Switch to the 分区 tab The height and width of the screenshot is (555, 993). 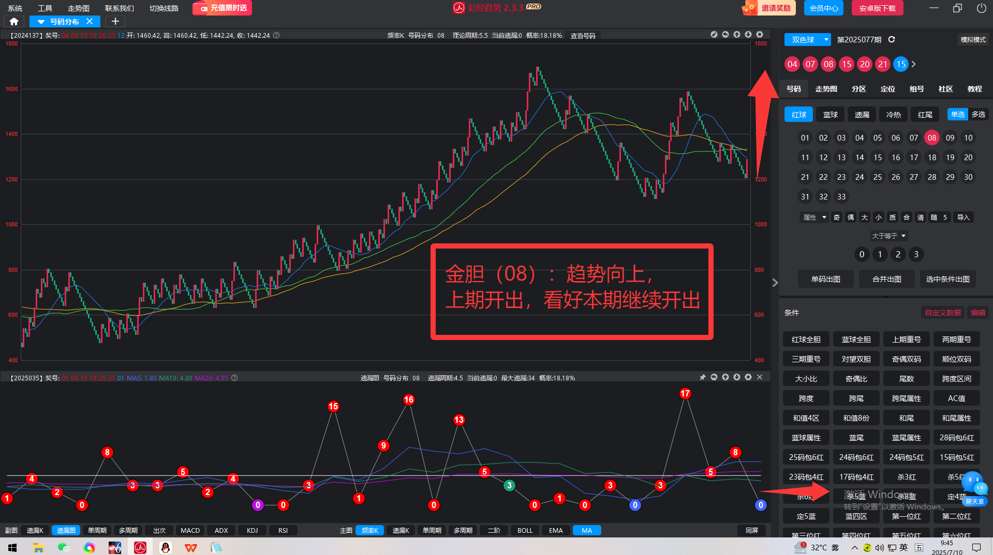tap(858, 89)
